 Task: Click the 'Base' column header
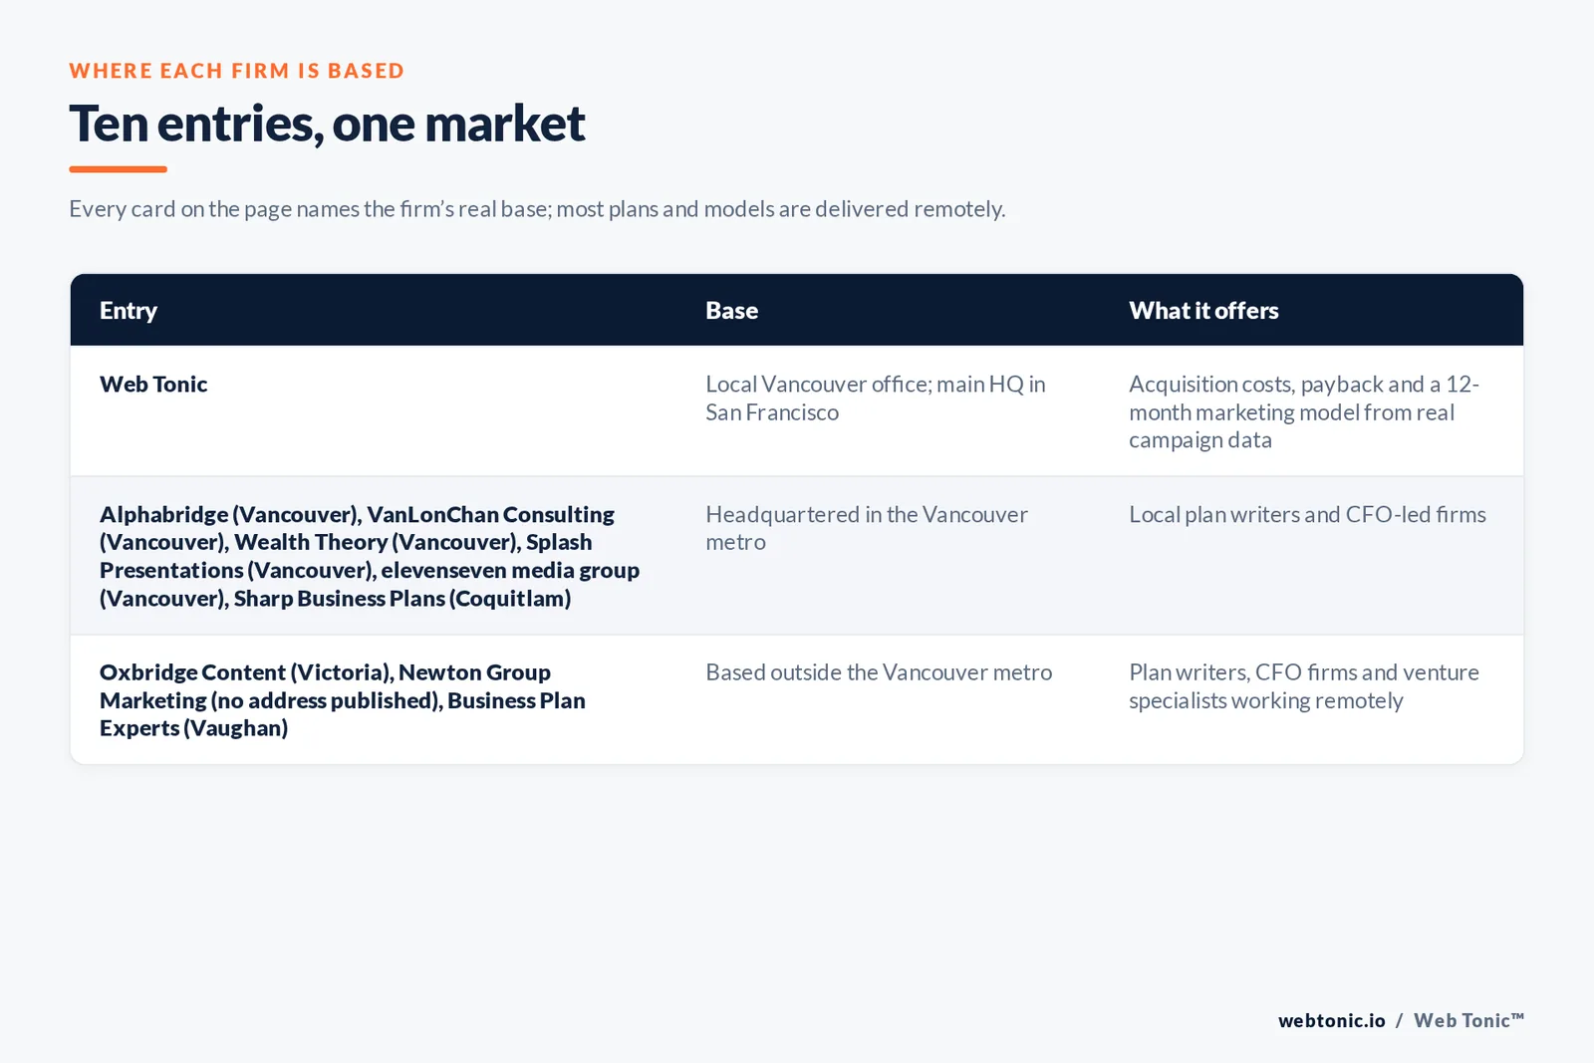point(731,311)
